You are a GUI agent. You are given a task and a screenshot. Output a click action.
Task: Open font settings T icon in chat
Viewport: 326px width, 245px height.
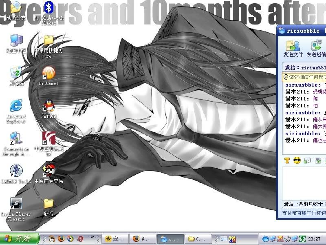click(287, 160)
